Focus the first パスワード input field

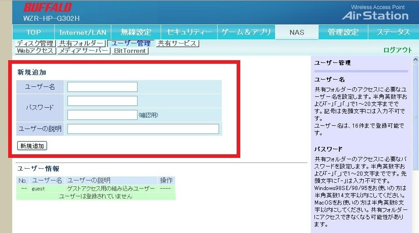pyautogui.click(x=102, y=101)
